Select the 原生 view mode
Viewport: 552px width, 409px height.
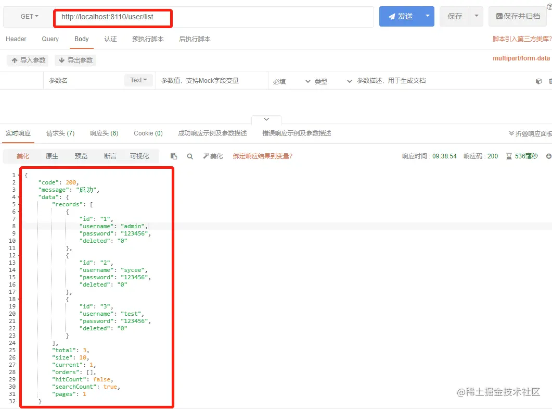(52, 156)
